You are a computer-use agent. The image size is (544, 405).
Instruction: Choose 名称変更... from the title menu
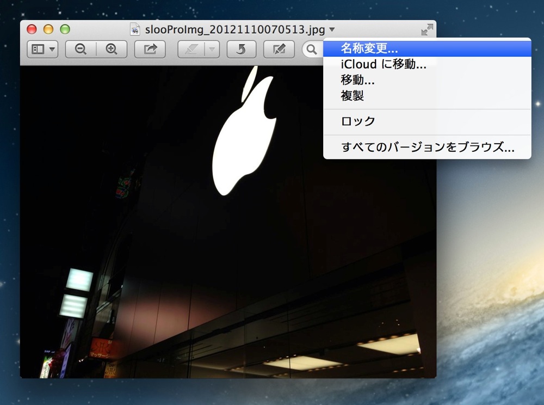coord(427,48)
